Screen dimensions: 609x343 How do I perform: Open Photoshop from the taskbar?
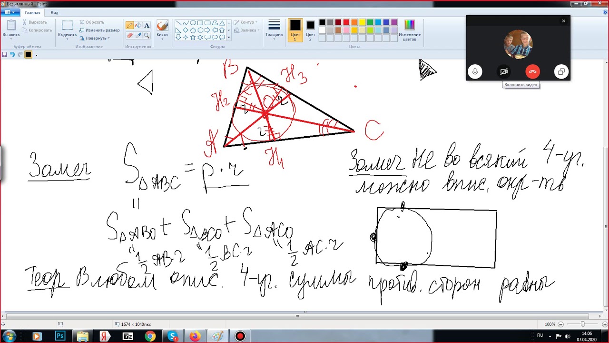pos(60,336)
